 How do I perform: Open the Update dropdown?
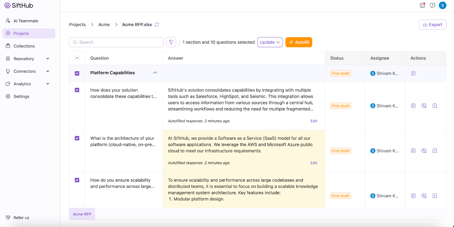click(270, 42)
